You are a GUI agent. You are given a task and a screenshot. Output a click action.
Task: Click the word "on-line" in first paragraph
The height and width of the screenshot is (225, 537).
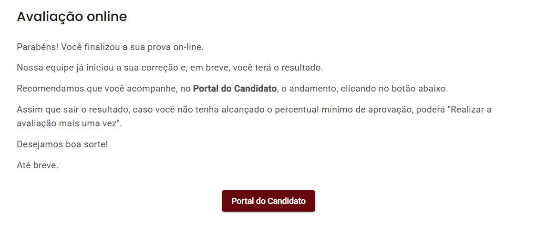point(188,47)
